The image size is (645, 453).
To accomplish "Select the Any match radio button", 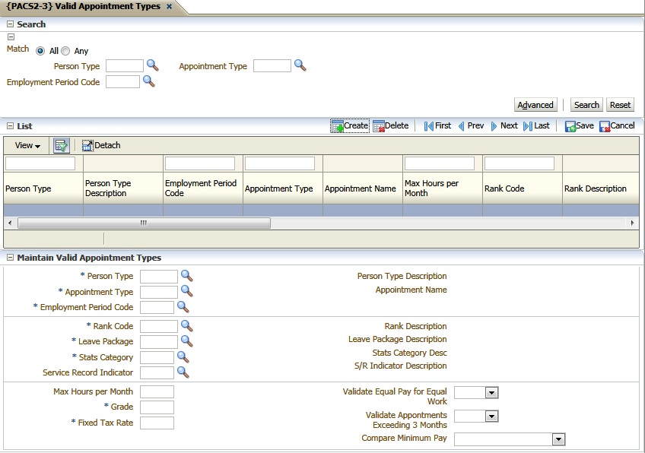I will click(65, 51).
